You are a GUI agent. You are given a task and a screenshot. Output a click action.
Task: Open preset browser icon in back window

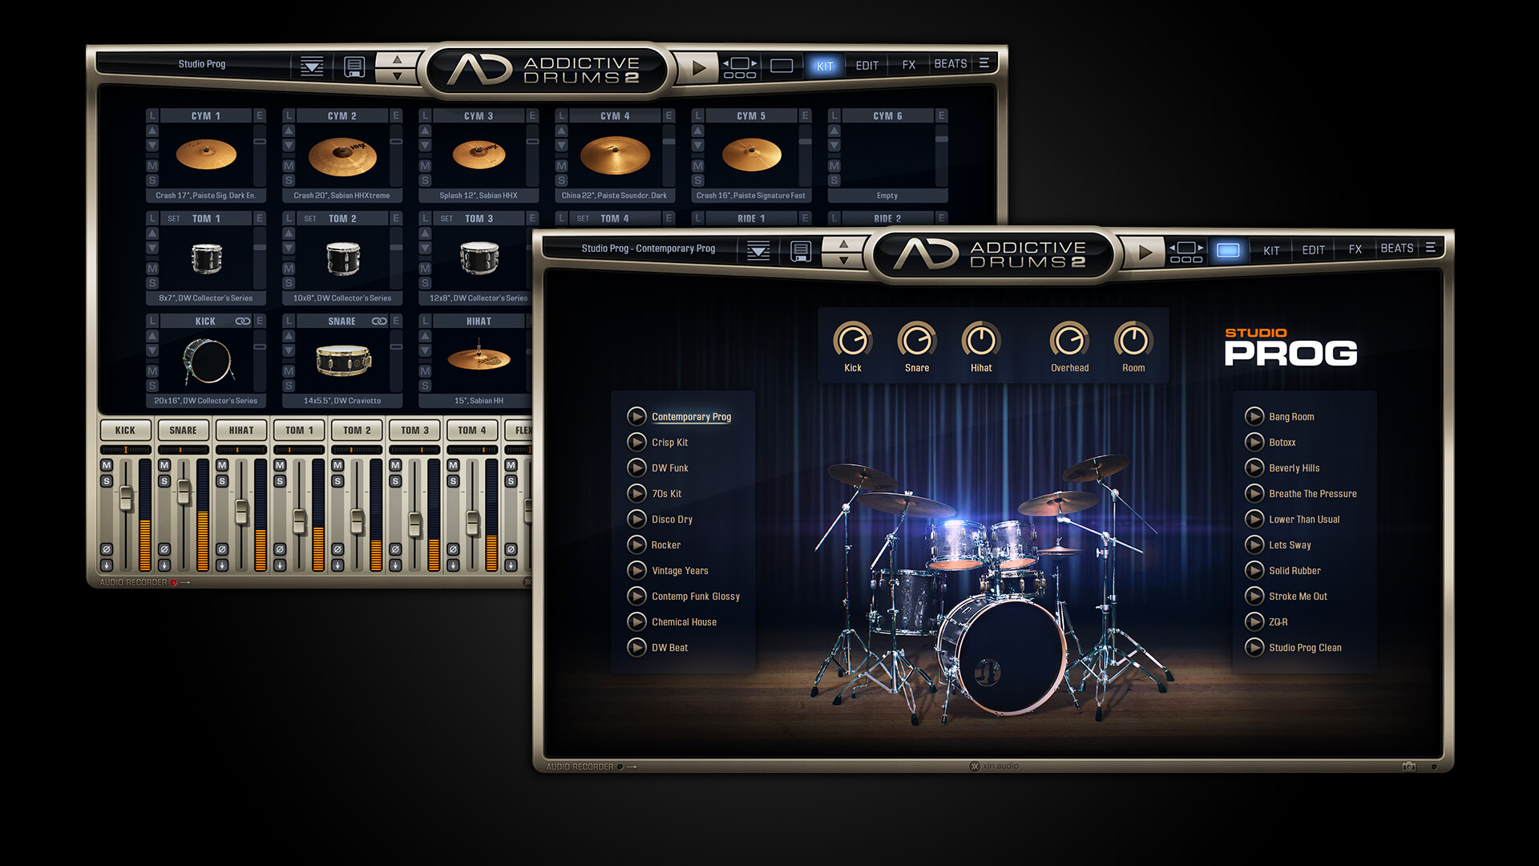tap(312, 67)
